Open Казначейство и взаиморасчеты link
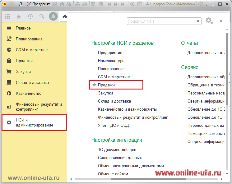The width and height of the screenshot is (232, 184). (x=127, y=109)
